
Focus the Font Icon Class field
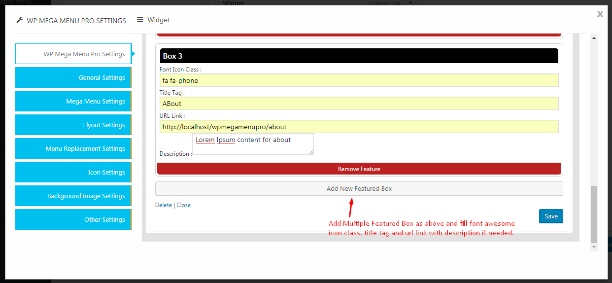click(x=359, y=80)
